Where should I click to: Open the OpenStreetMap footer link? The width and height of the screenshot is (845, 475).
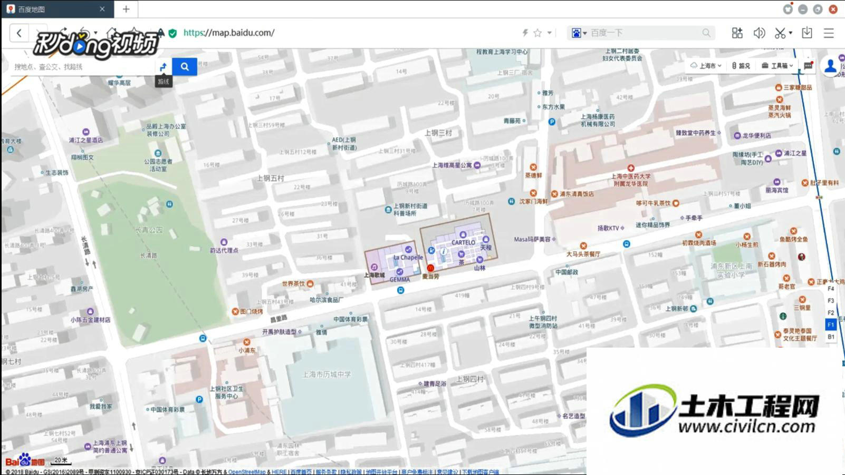coord(247,472)
